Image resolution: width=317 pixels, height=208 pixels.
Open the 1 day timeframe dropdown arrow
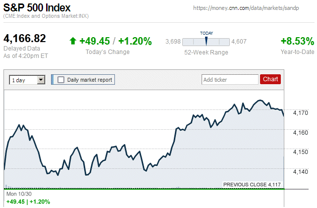pyautogui.click(x=41, y=79)
